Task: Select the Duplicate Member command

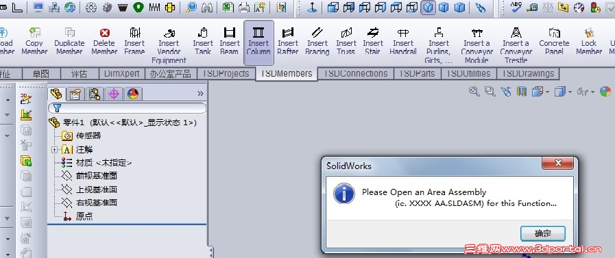Action: point(69,41)
